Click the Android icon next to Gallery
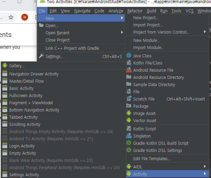The height and width of the screenshot is (178, 211). click(x=5, y=65)
